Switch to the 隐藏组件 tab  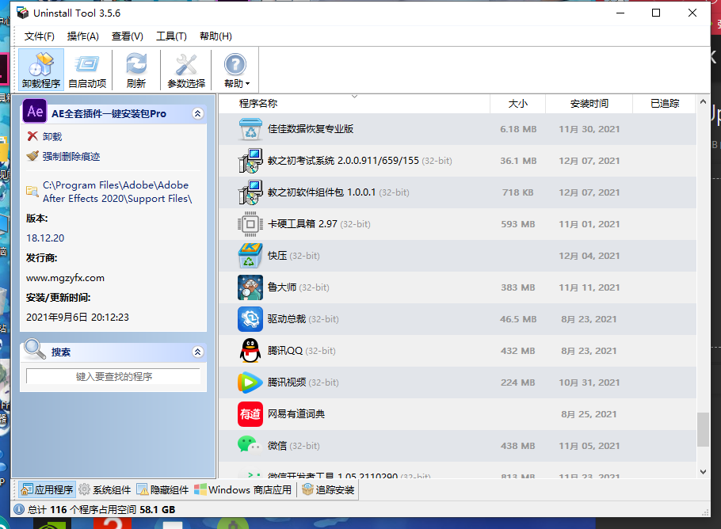162,490
